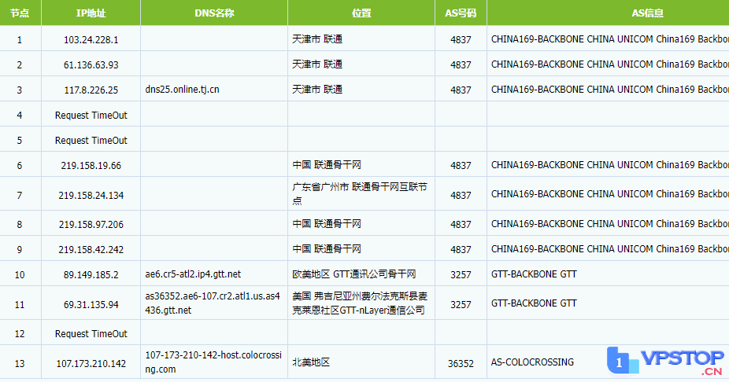Click AS number 4837 in node 8 row
Image resolution: width=729 pixels, height=382 pixels.
click(461, 225)
